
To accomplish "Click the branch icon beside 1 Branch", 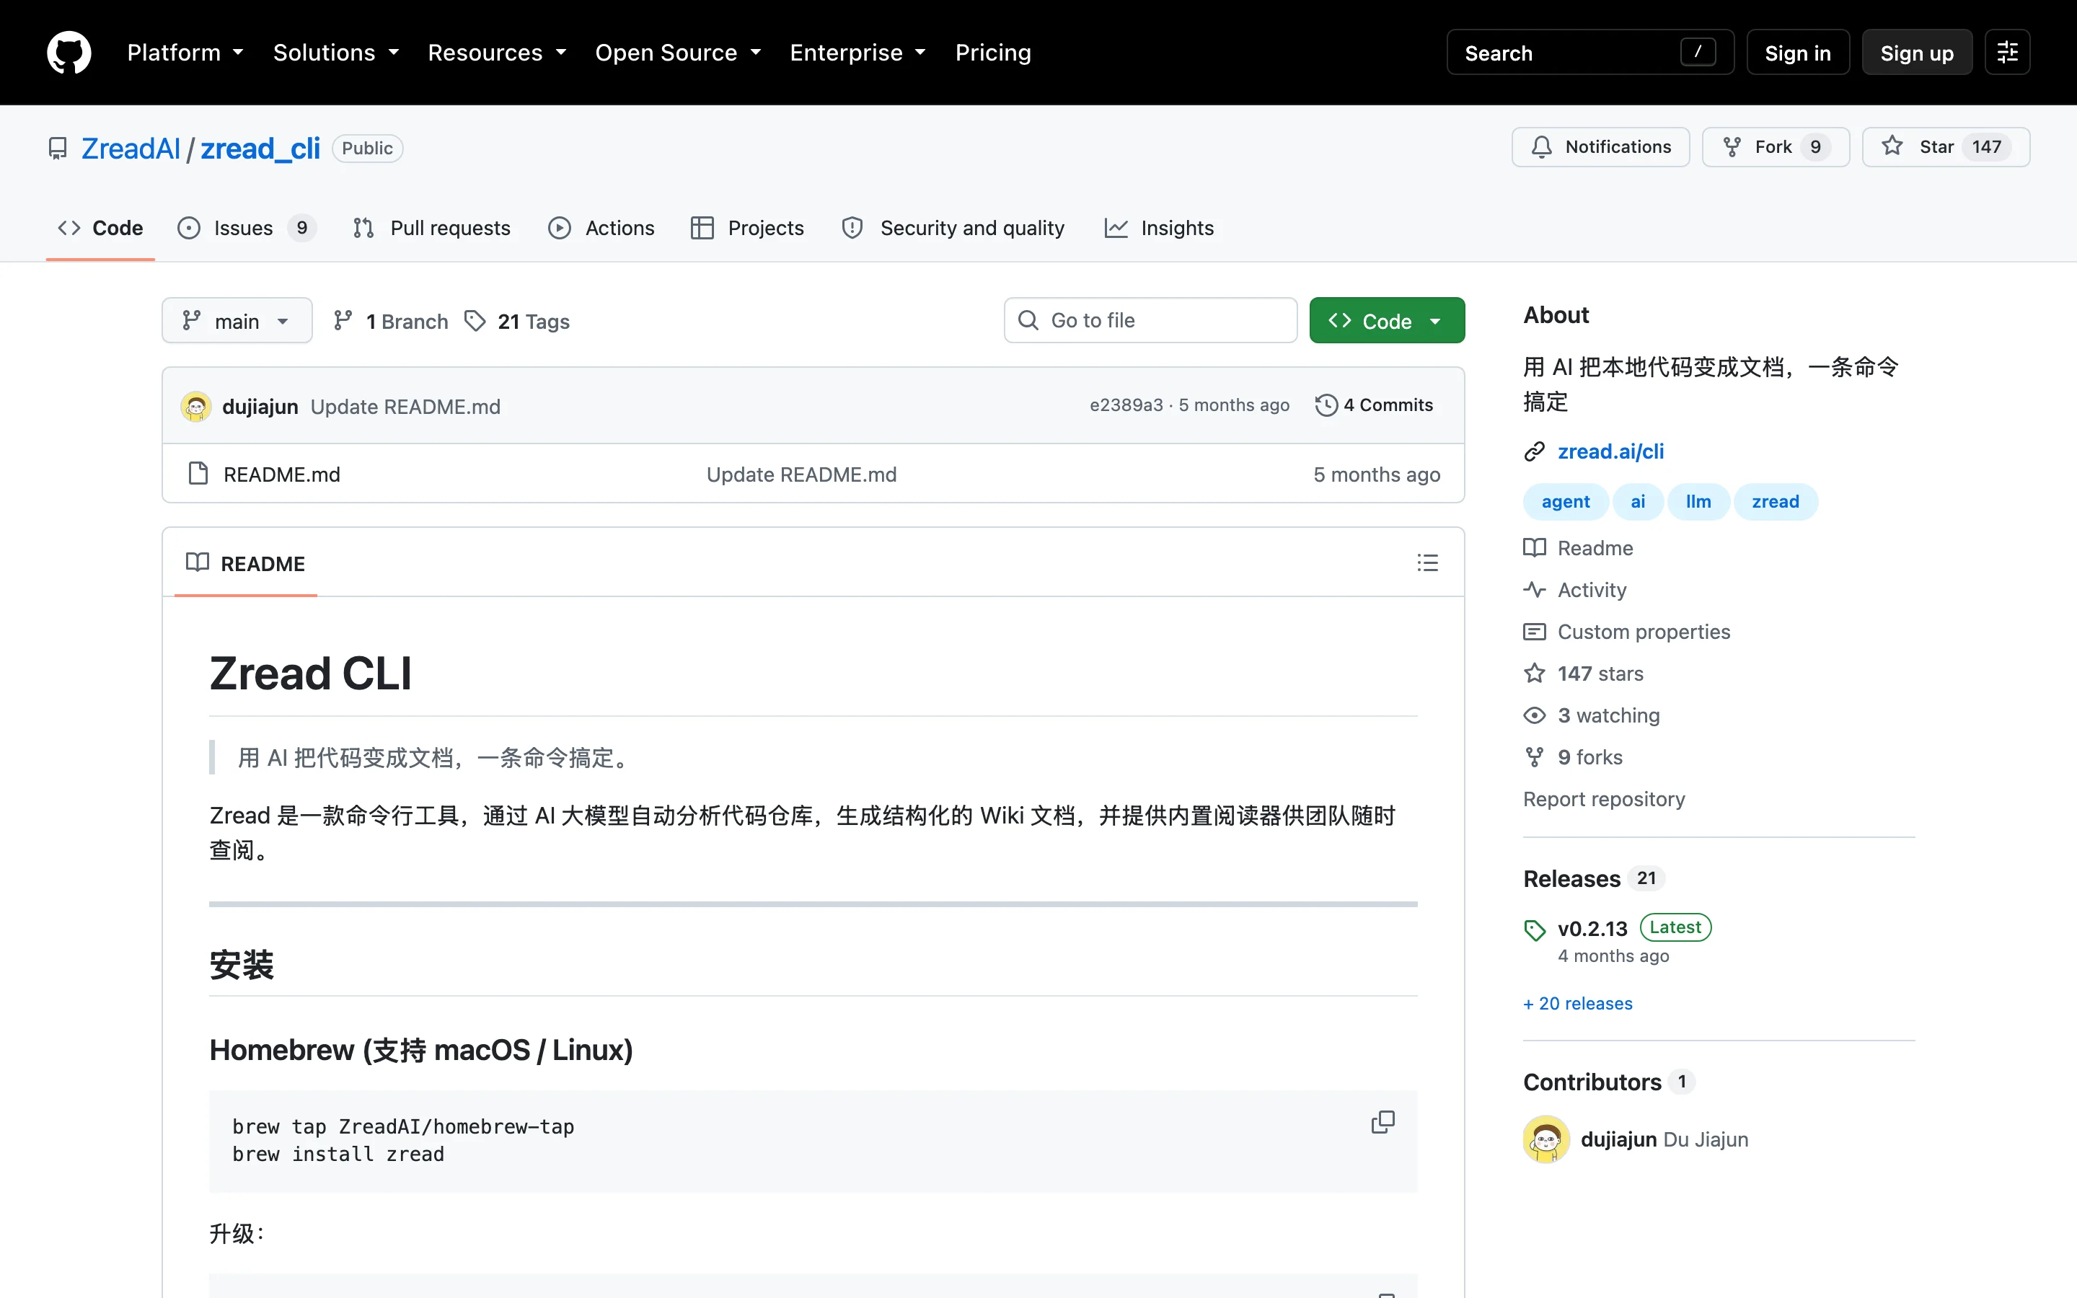I will pyautogui.click(x=343, y=321).
